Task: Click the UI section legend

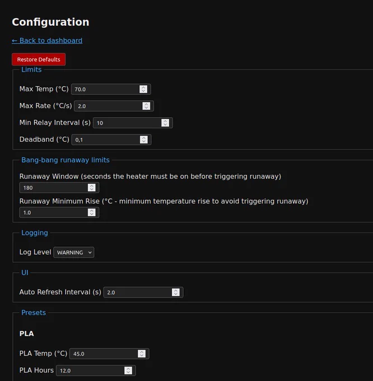Action: click(x=25, y=273)
